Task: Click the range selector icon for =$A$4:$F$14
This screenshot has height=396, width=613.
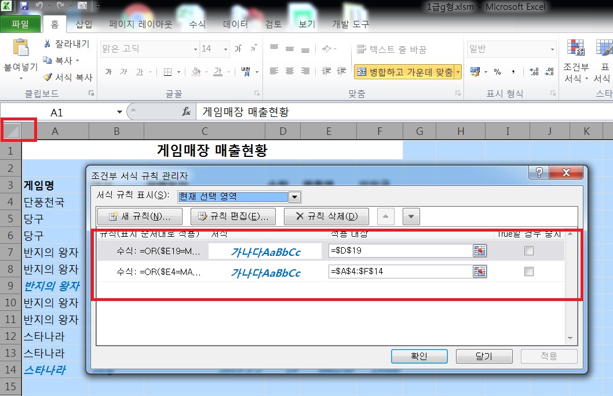Action: coord(480,272)
